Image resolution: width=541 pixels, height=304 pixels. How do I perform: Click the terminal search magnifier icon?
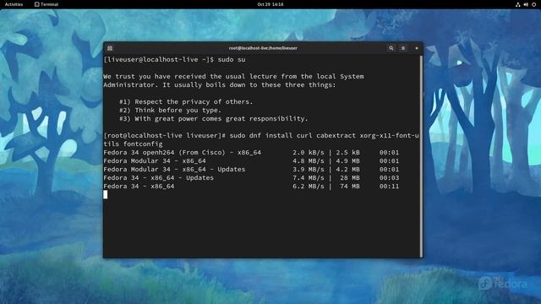[391, 48]
